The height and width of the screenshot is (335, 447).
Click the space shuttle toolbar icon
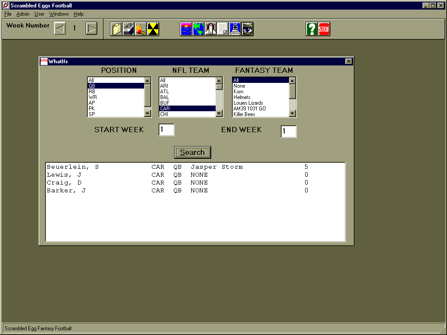(211, 29)
